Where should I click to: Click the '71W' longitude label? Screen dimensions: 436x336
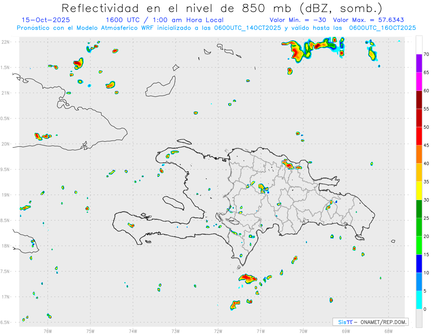261,331
